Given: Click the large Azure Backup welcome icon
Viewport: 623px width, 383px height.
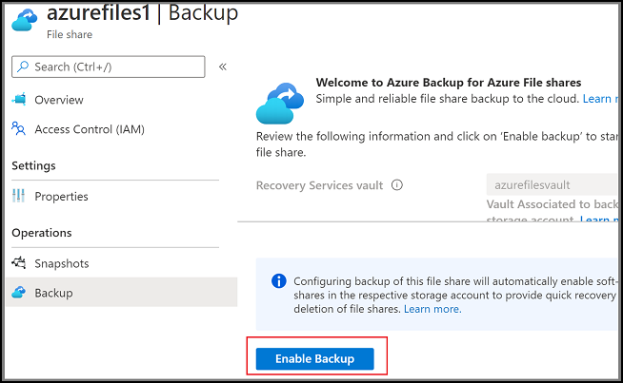Looking at the screenshot, I should [280, 103].
